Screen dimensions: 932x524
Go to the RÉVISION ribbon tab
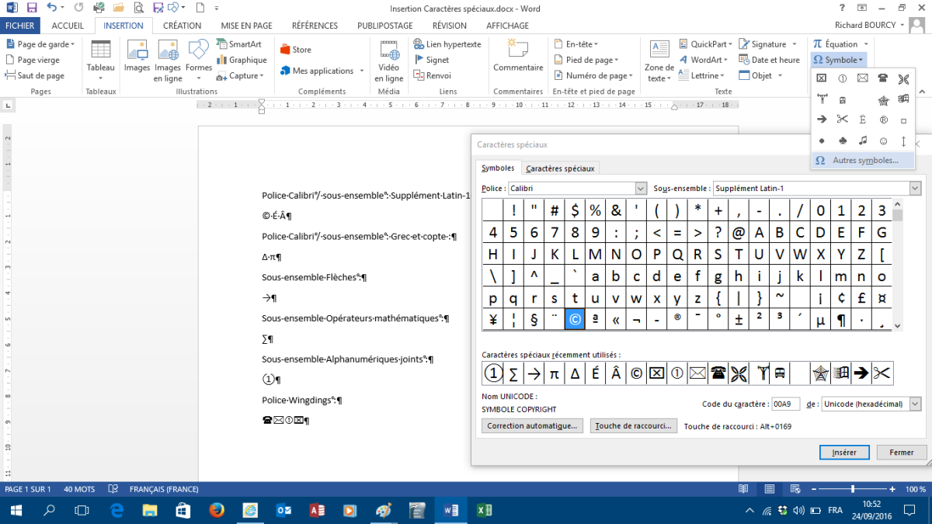[450, 26]
